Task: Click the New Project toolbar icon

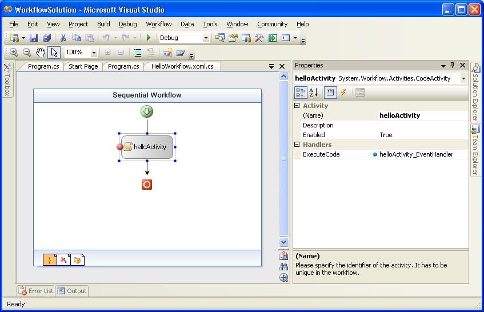Action: [x=14, y=38]
